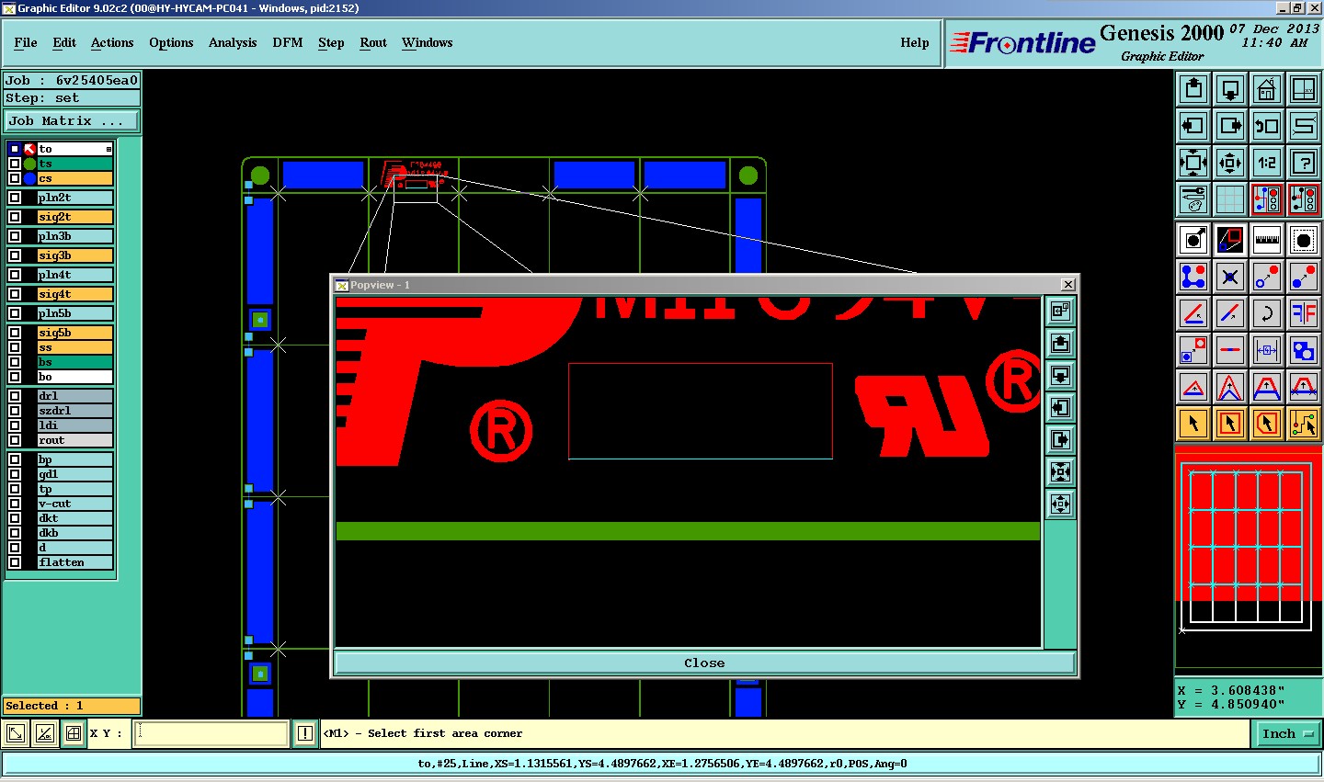Click the exclamation mark button
Viewport: 1324px width, 782px height.
pos(305,733)
